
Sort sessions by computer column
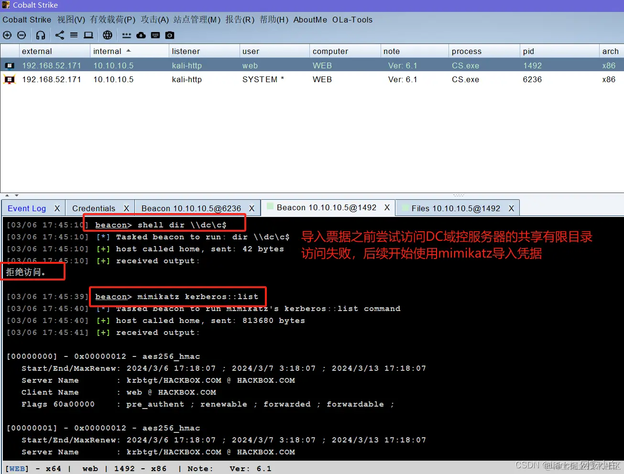point(345,51)
